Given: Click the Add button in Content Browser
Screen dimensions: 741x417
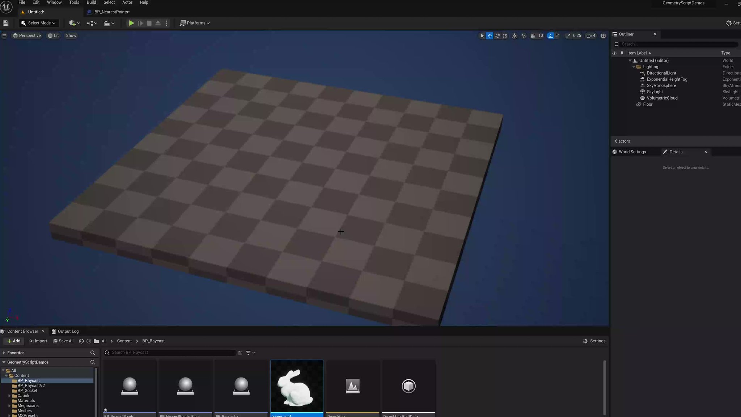Looking at the screenshot, I should (x=13, y=341).
